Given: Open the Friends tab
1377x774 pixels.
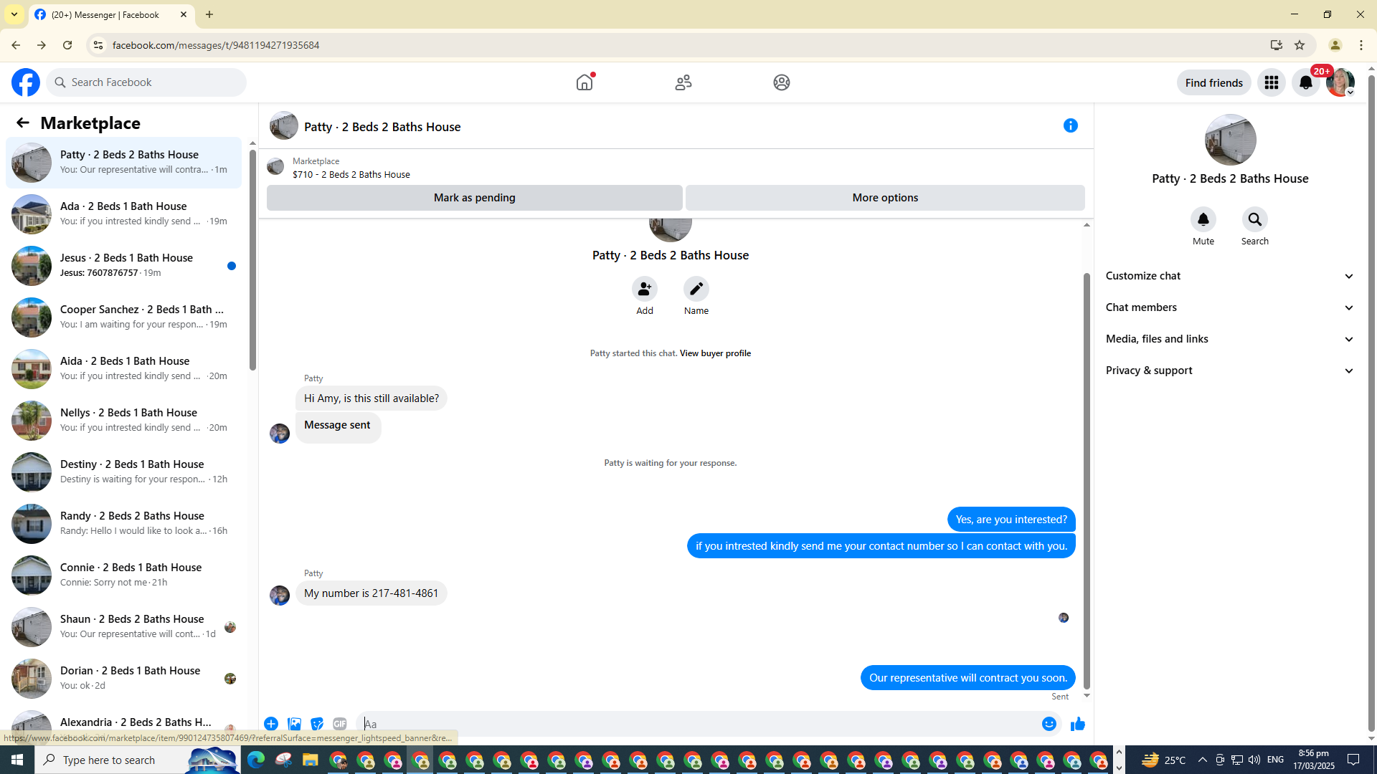Looking at the screenshot, I should pyautogui.click(x=683, y=82).
